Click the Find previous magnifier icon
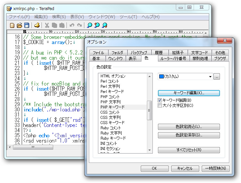 97,25
